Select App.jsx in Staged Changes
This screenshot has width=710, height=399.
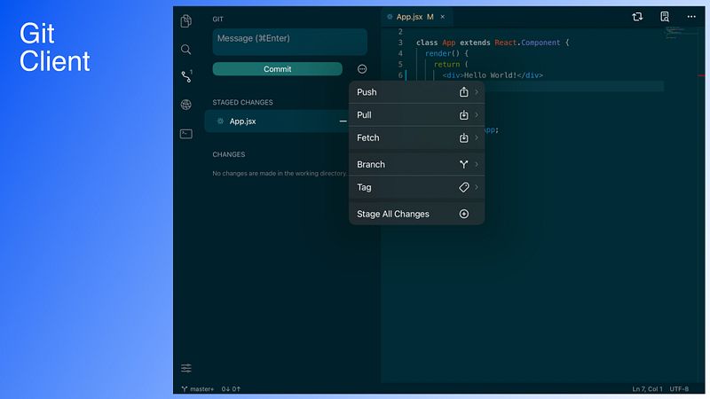(277, 121)
